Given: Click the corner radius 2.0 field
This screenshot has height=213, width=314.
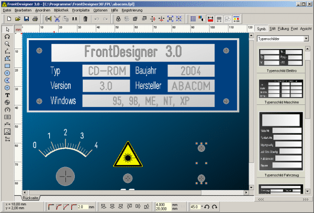Looking at the screenshot, I should [x=83, y=207].
